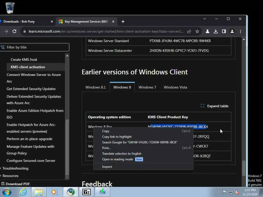Image resolution: width=263 pixels, height=197 pixels.
Task: Switch to the browser taskbar button
Action: (x=71, y=192)
